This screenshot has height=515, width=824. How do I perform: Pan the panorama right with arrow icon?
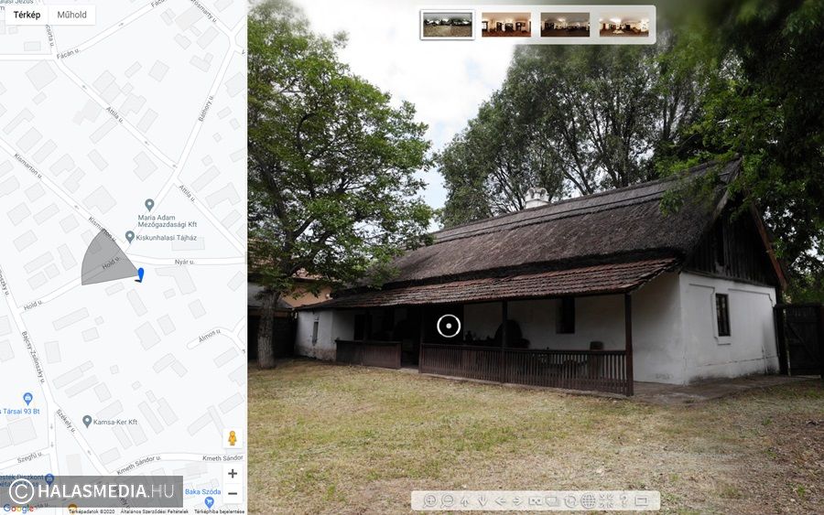517,501
